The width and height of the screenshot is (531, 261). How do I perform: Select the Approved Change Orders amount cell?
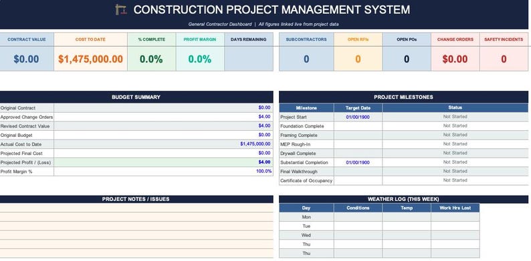[x=163, y=117]
